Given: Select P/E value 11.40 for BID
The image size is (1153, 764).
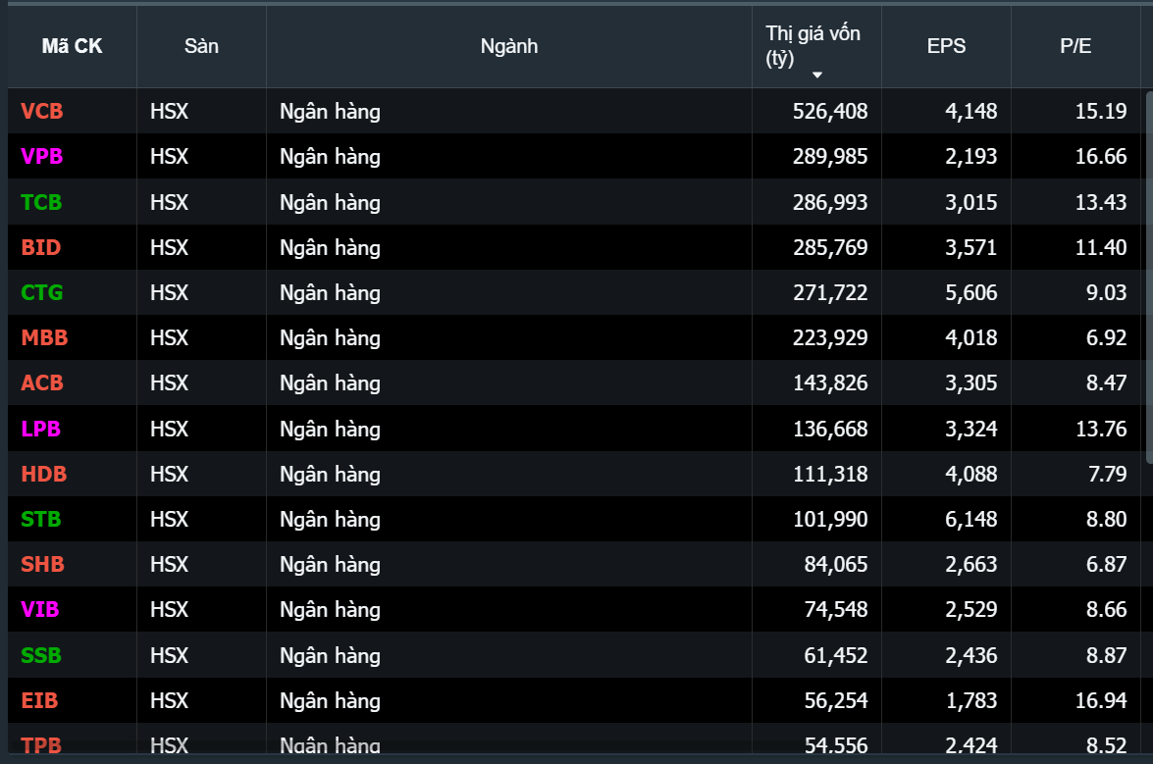Looking at the screenshot, I should pos(1101,247).
